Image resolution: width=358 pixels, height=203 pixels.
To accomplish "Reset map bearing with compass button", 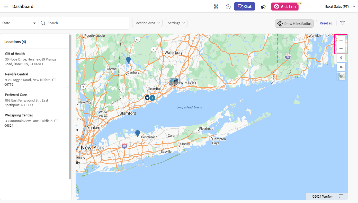I will coord(341,58).
